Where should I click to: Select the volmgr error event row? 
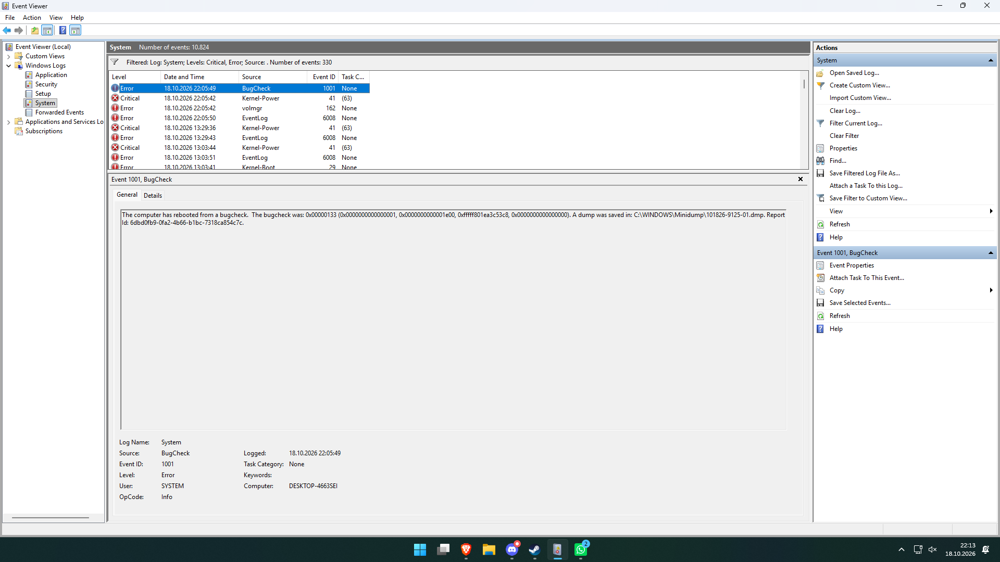click(x=240, y=108)
